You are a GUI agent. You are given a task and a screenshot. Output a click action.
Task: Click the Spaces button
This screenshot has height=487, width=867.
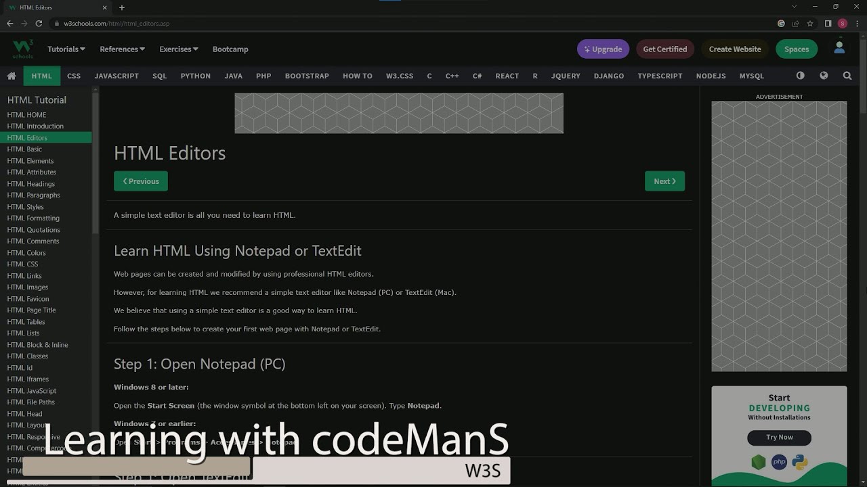(x=797, y=49)
